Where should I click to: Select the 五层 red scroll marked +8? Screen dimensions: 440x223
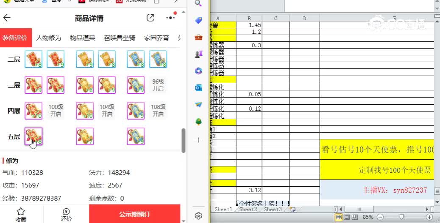click(33, 136)
